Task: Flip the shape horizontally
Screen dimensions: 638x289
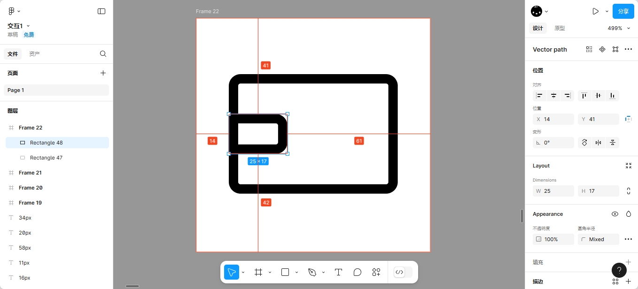Action: (598, 143)
